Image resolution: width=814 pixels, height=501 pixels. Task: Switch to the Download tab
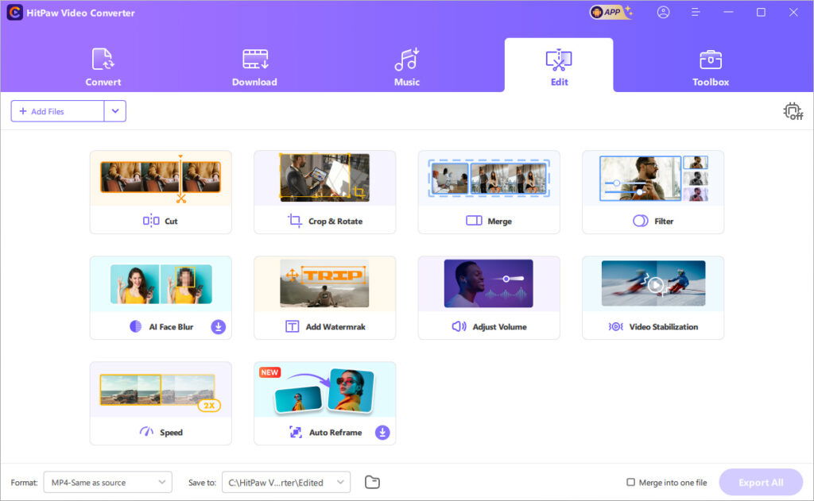[254, 67]
